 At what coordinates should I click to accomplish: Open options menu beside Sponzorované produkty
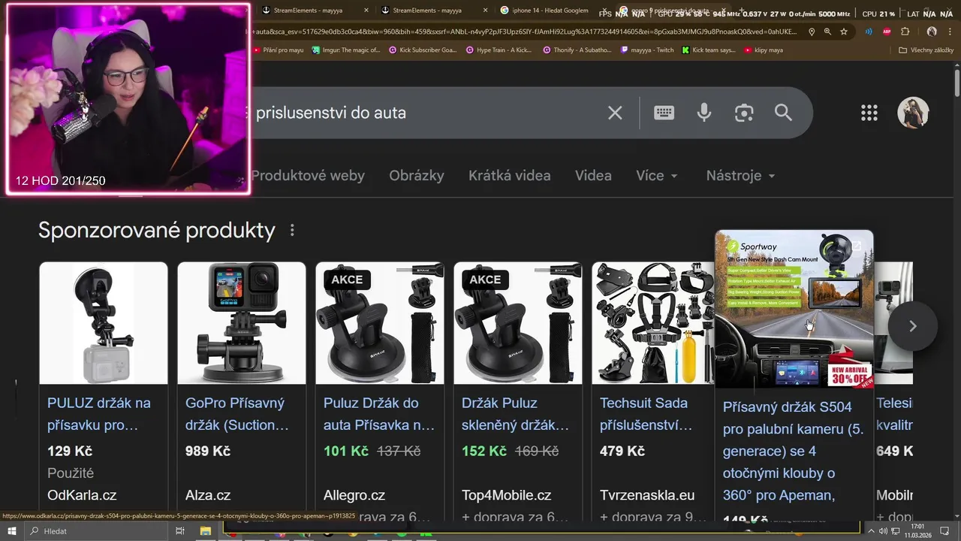(292, 230)
